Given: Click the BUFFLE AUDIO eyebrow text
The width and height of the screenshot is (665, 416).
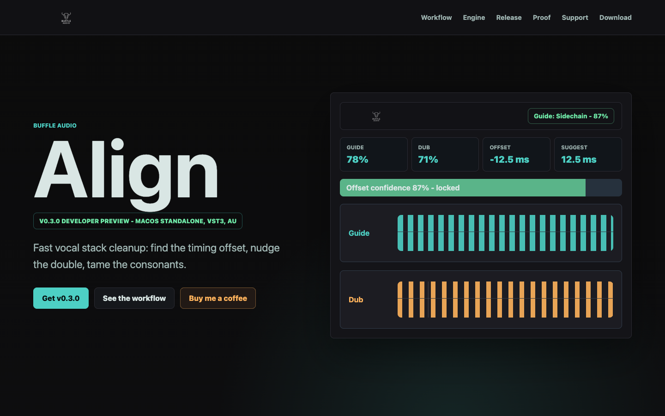Looking at the screenshot, I should tap(55, 125).
